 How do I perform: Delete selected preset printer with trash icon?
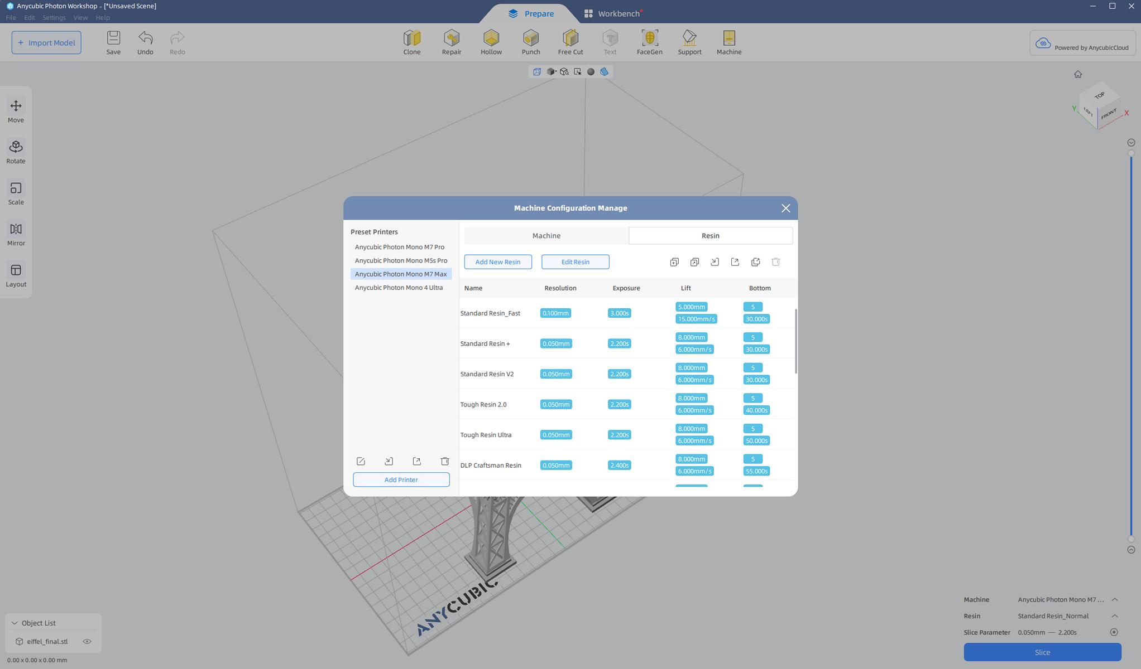tap(444, 461)
